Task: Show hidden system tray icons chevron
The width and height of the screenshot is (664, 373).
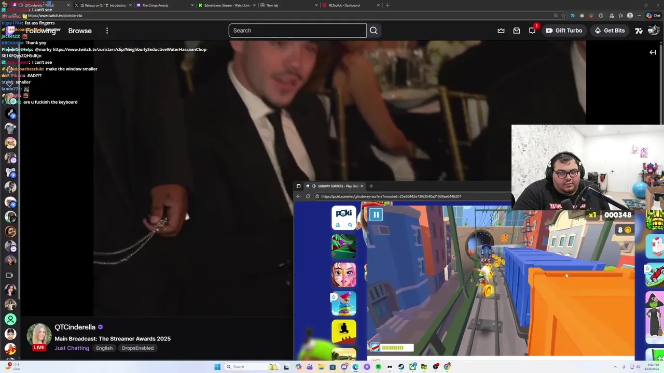Action: pos(615,367)
